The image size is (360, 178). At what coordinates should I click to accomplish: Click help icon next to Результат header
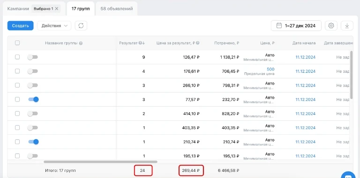pos(140,43)
